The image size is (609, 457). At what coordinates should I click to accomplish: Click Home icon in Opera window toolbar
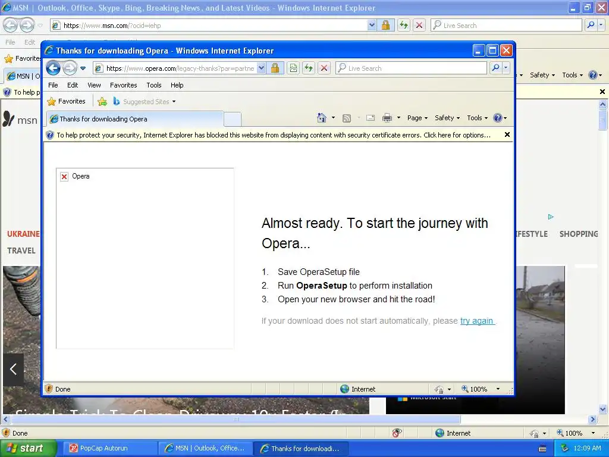[322, 118]
